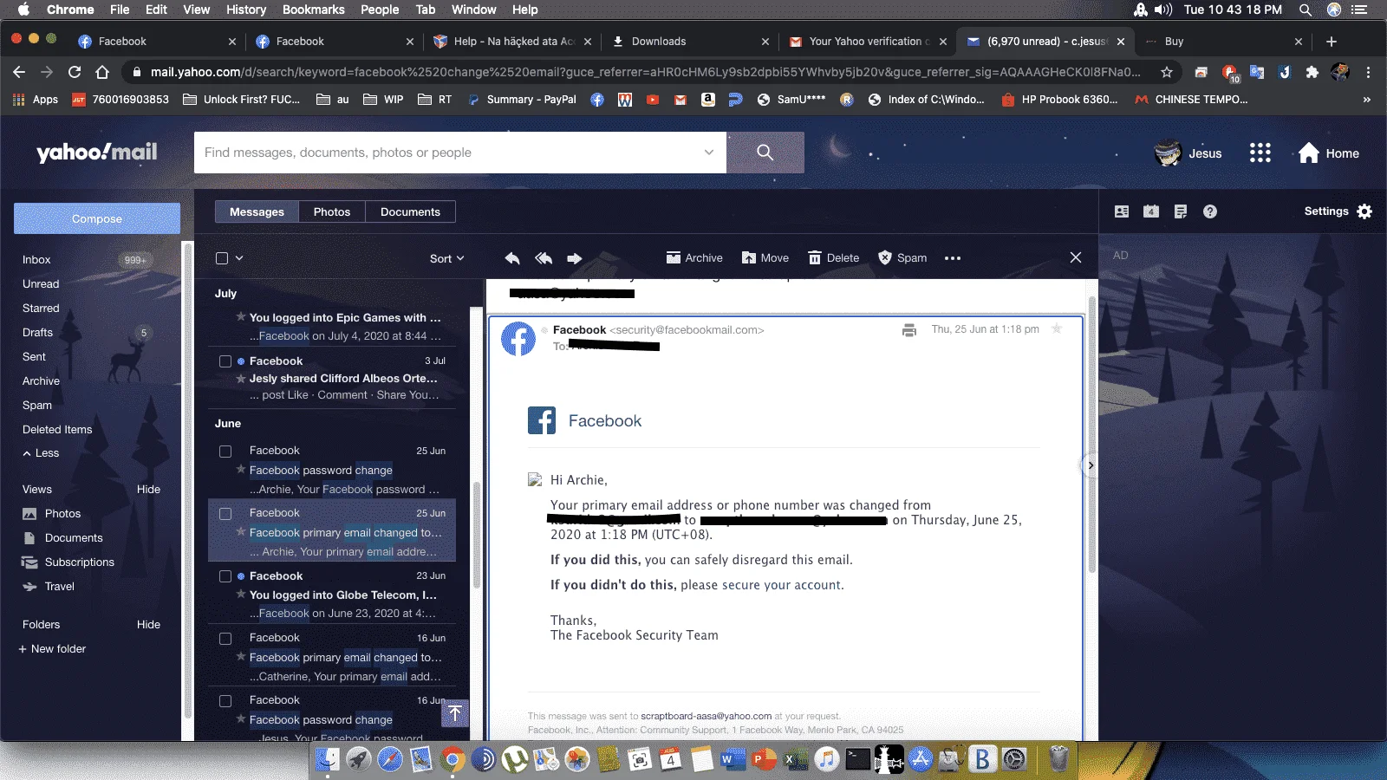This screenshot has width=1387, height=780.
Task: Open the Drafts folder
Action: pos(37,332)
